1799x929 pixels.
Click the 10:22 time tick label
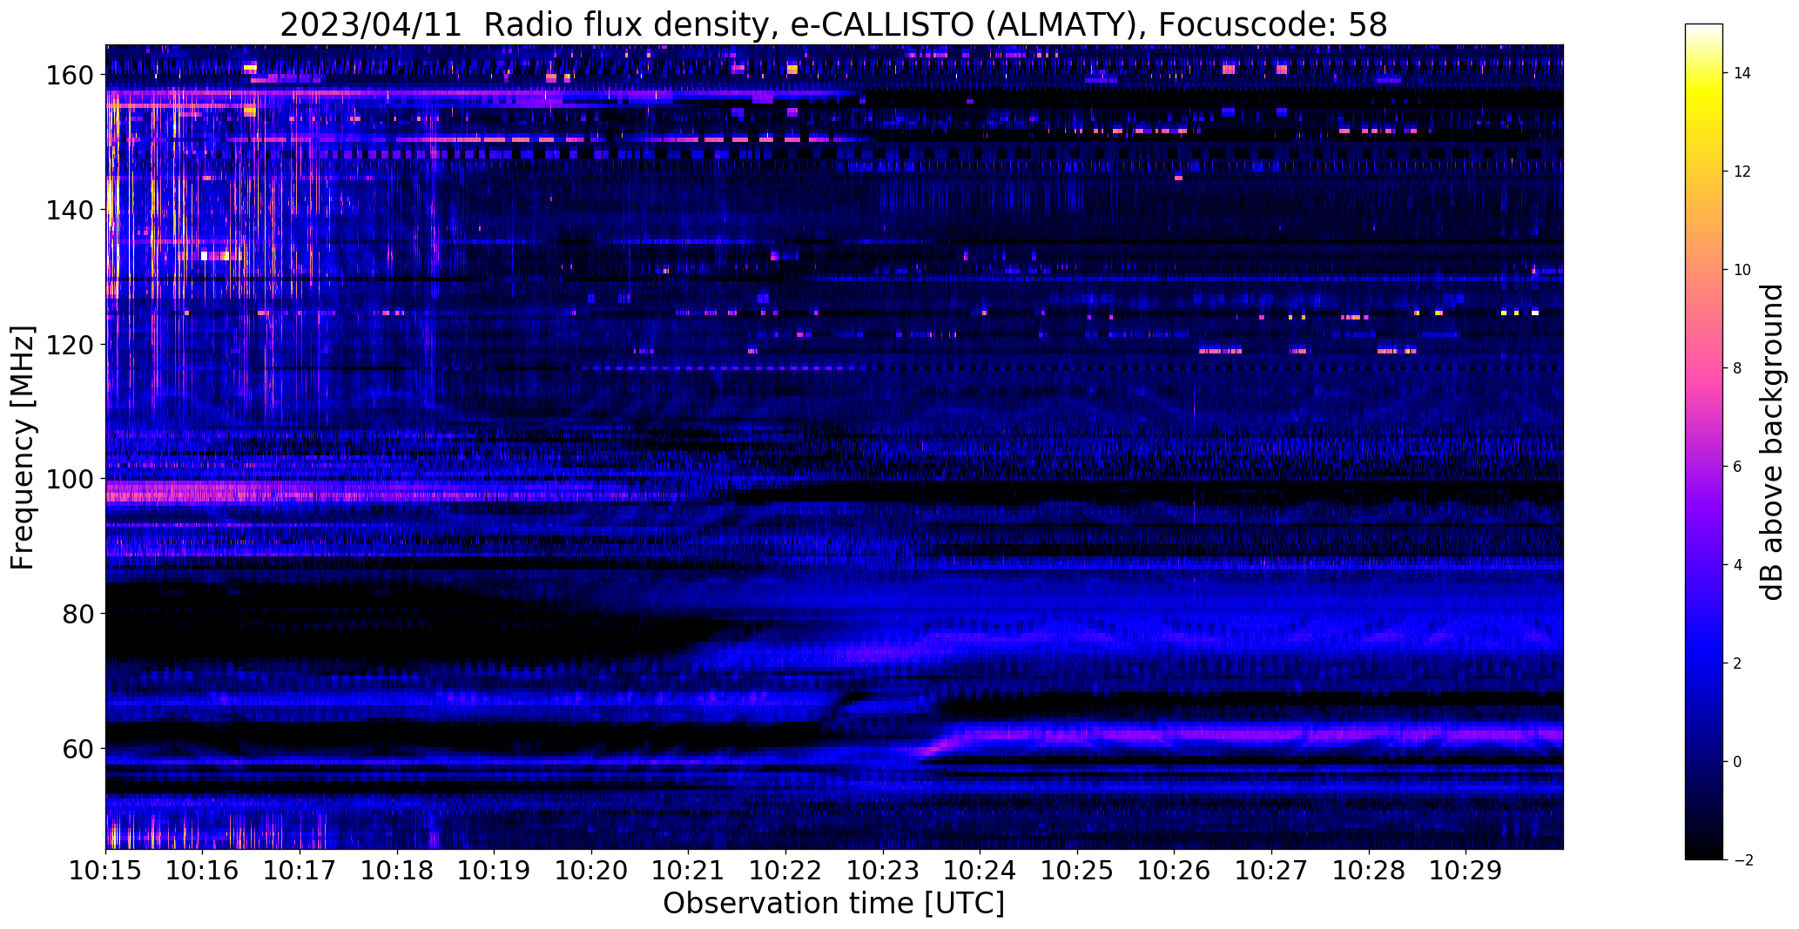coord(785,871)
